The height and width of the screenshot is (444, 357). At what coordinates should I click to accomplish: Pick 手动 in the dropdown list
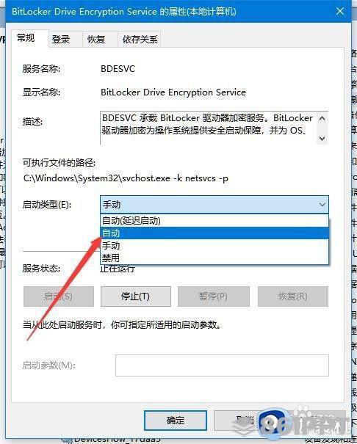coord(214,246)
